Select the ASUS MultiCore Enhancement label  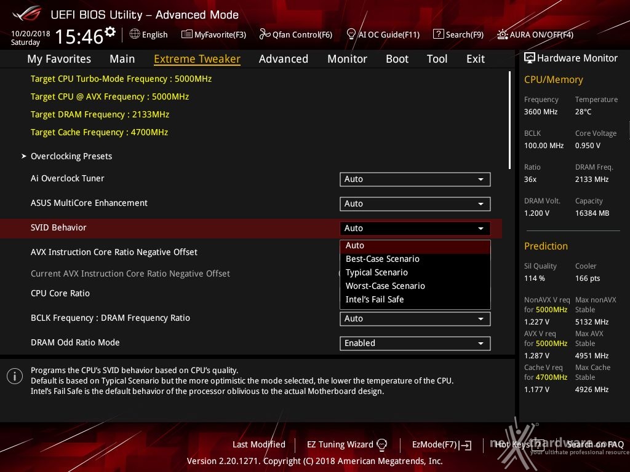point(89,203)
